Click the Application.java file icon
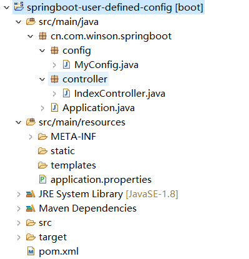 [x=54, y=108]
